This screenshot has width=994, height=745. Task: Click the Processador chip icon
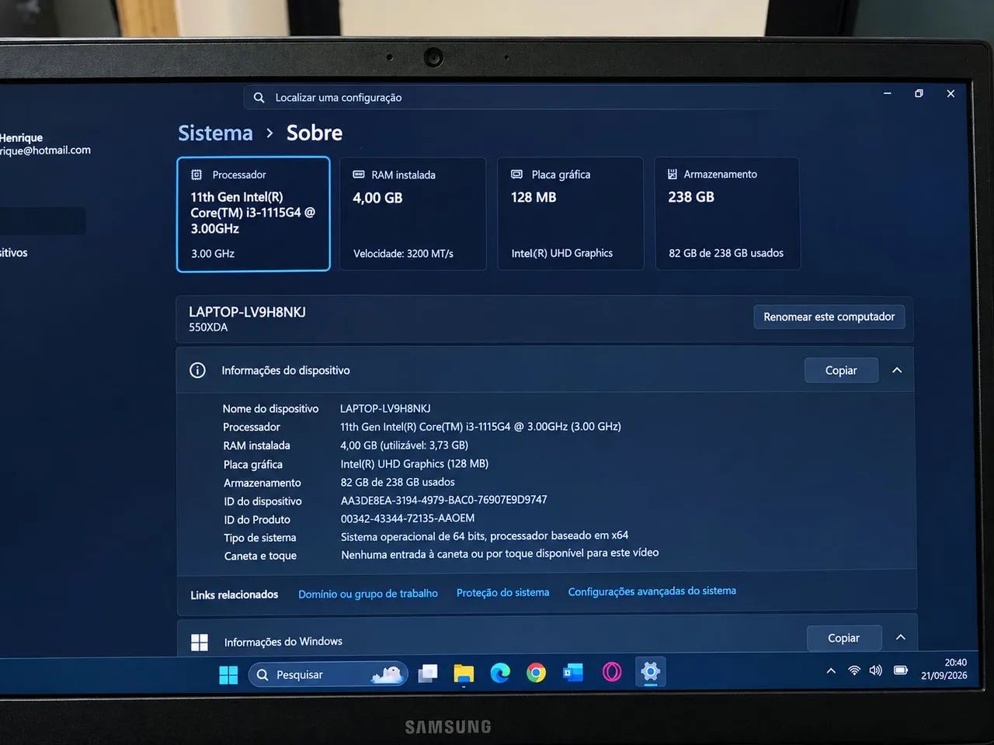[x=196, y=175]
